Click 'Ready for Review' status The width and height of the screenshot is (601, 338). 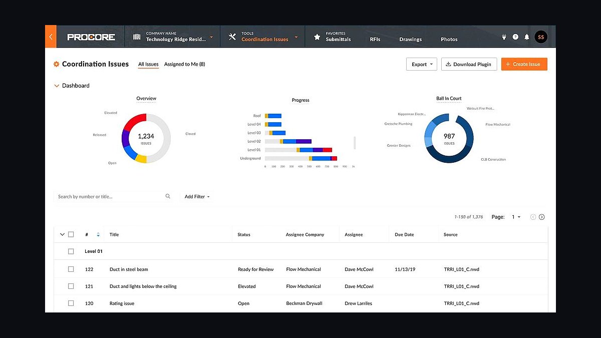(x=256, y=269)
